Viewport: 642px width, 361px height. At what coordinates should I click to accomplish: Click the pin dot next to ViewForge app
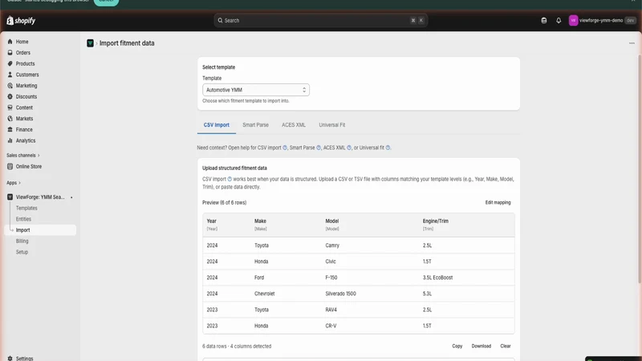pyautogui.click(x=71, y=197)
